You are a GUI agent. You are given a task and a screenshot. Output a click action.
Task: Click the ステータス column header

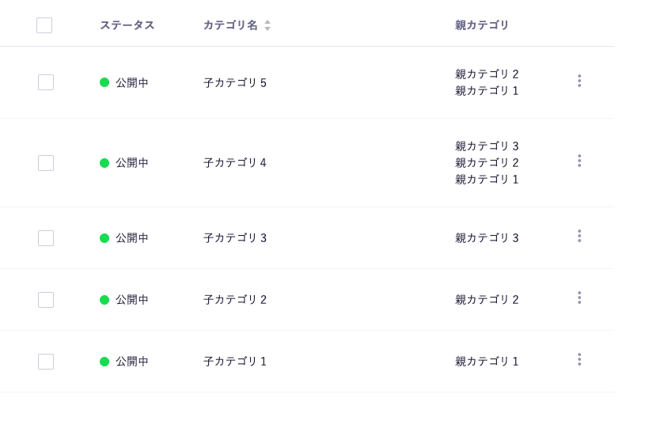[x=127, y=25]
